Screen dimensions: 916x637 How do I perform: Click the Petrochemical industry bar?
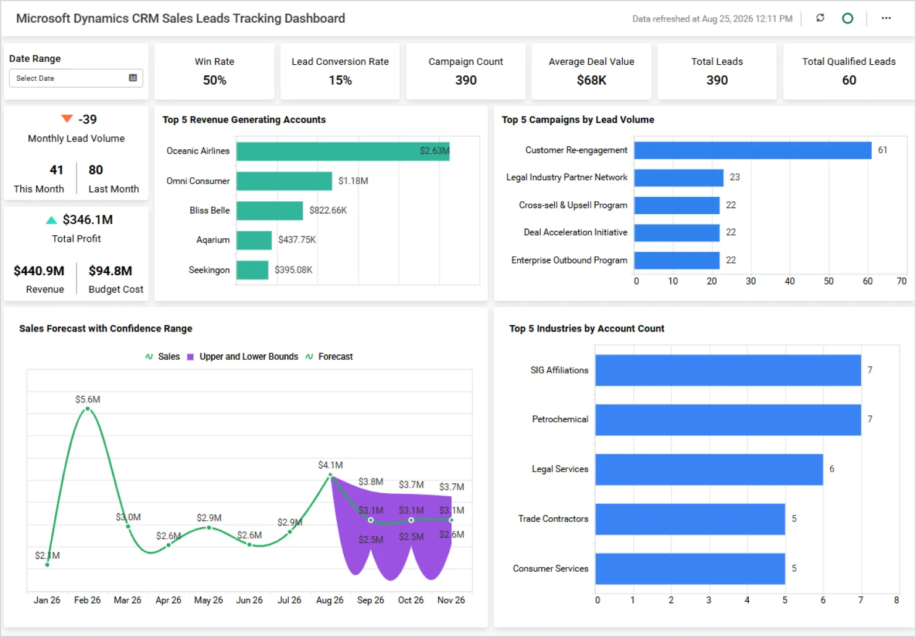pos(728,420)
